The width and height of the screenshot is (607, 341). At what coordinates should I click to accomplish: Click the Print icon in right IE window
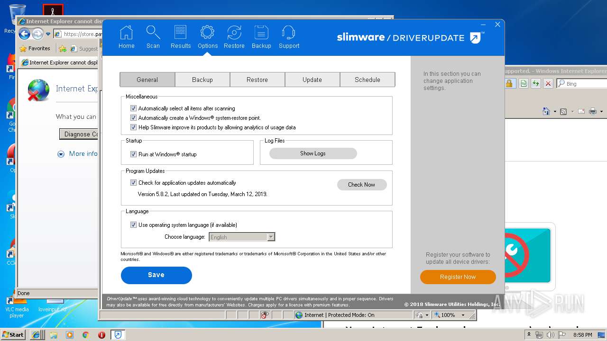click(x=592, y=111)
